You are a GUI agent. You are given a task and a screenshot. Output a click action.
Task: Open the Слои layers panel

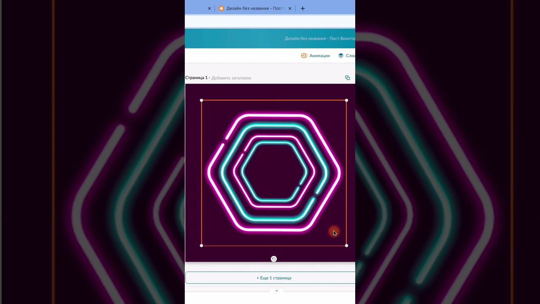click(x=347, y=56)
